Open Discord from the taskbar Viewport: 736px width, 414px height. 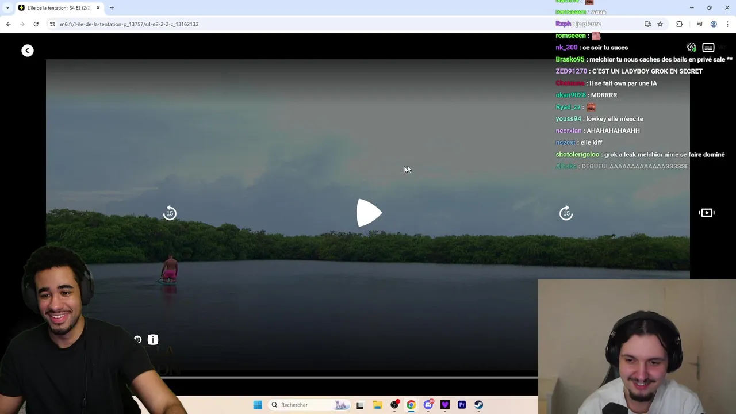point(428,405)
